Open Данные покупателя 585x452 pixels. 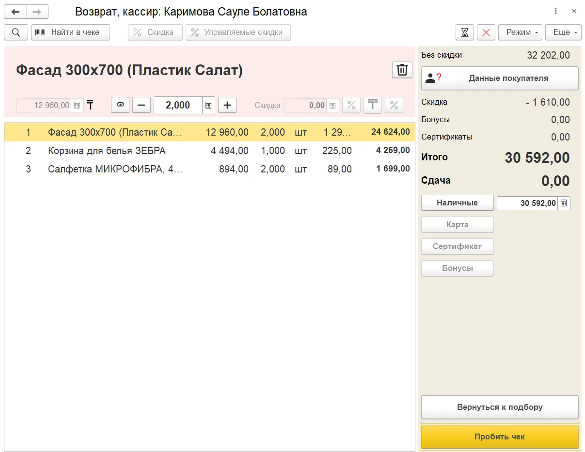[x=500, y=78]
